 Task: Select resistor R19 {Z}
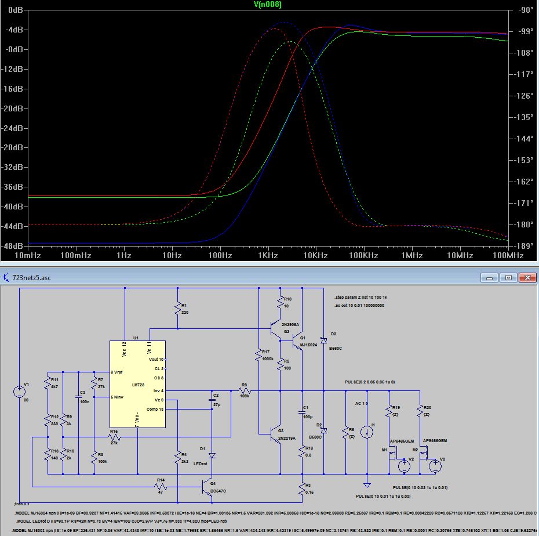(x=389, y=411)
